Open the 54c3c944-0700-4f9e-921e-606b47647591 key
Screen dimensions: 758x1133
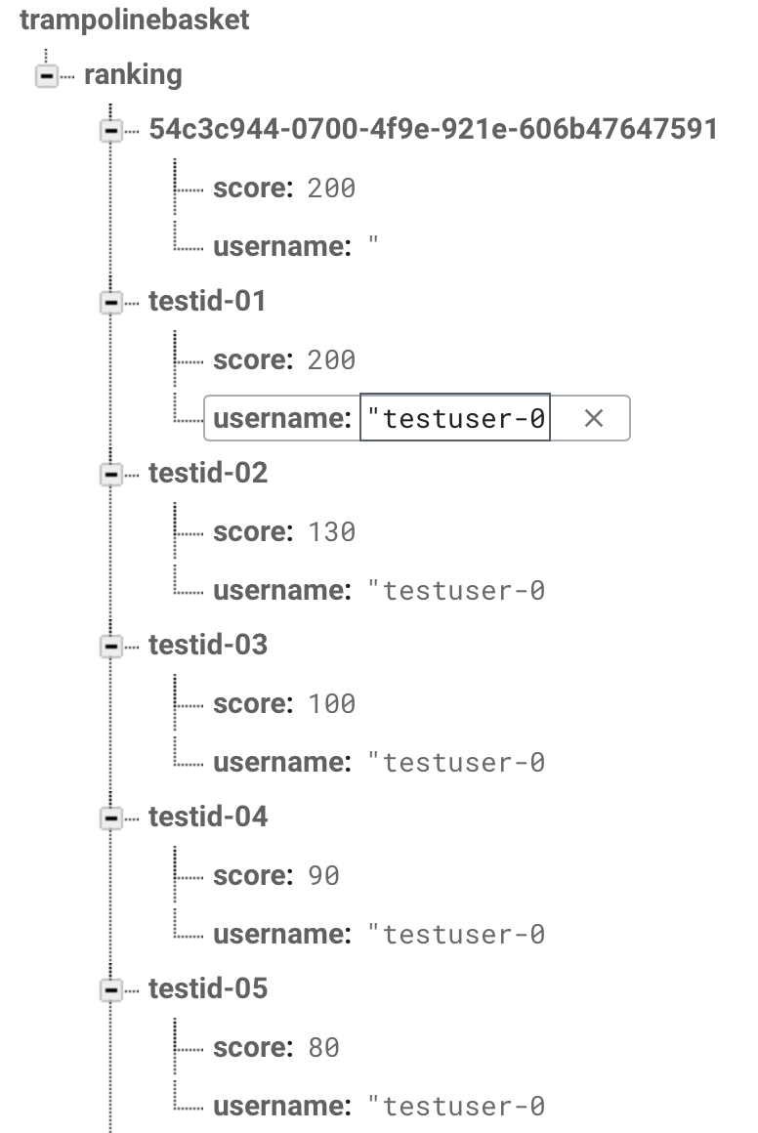433,129
